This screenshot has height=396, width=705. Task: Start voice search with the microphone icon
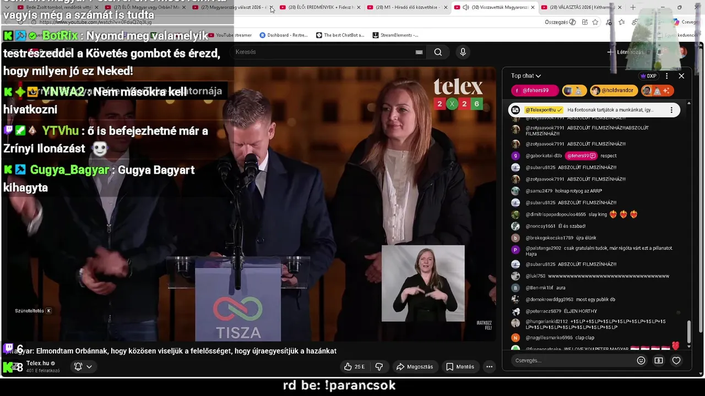(463, 52)
